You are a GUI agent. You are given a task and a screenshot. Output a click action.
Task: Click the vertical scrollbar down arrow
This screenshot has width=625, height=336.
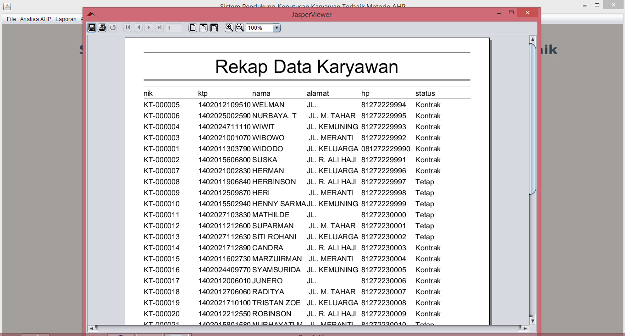(532, 321)
